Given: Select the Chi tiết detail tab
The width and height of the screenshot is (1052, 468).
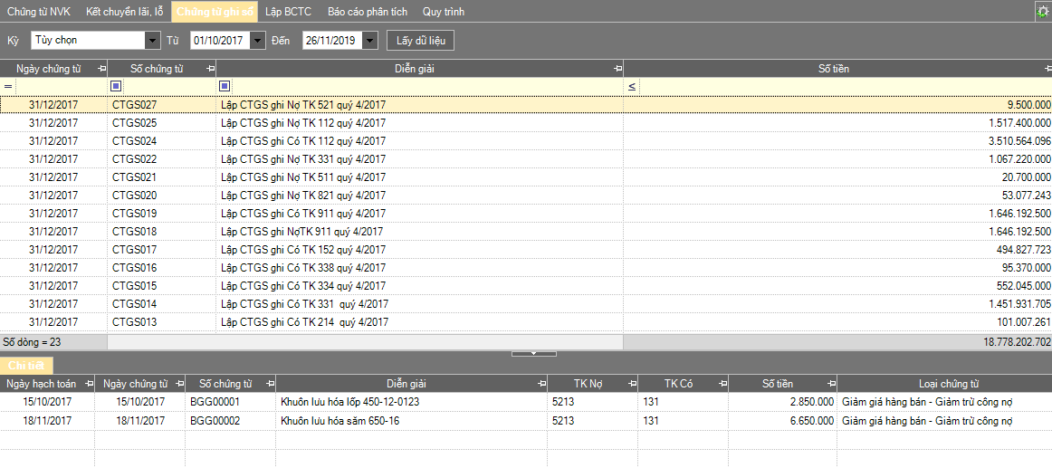Looking at the screenshot, I should point(26,365).
